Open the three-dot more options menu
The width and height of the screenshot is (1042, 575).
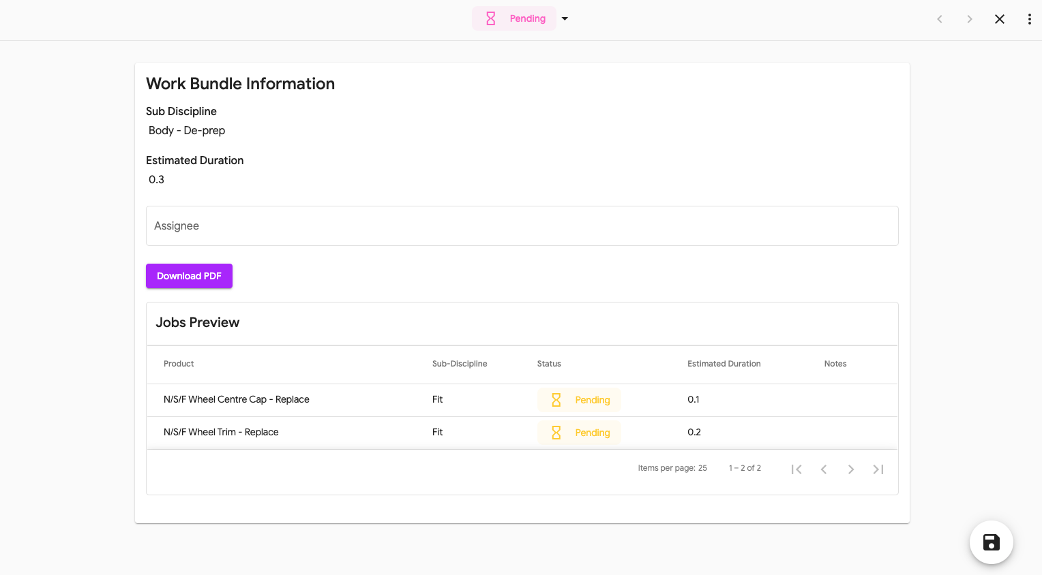pos(1030,19)
